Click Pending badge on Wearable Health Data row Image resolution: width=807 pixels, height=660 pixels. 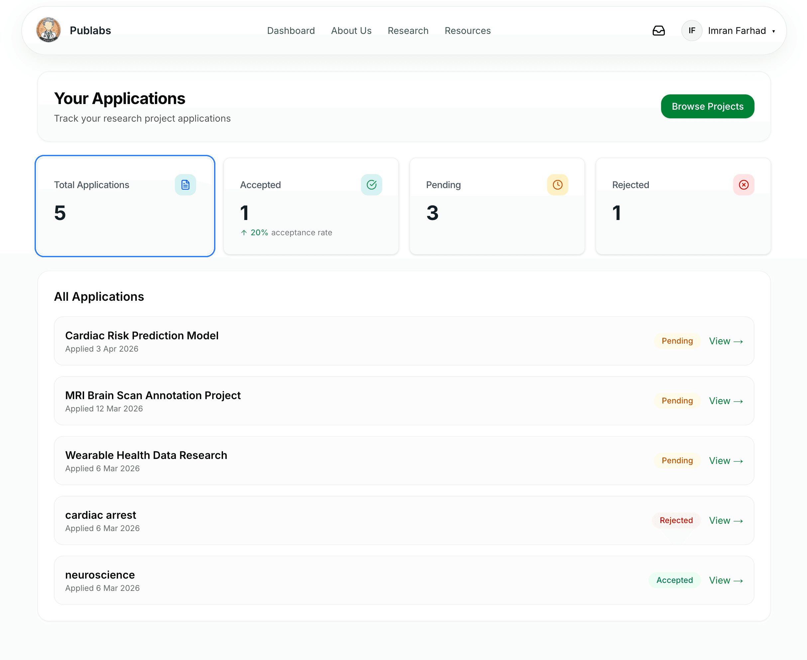click(x=677, y=460)
